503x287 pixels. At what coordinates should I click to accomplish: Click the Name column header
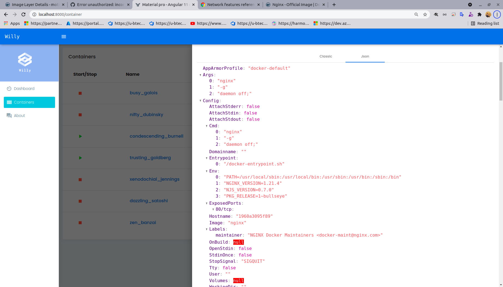(x=133, y=74)
